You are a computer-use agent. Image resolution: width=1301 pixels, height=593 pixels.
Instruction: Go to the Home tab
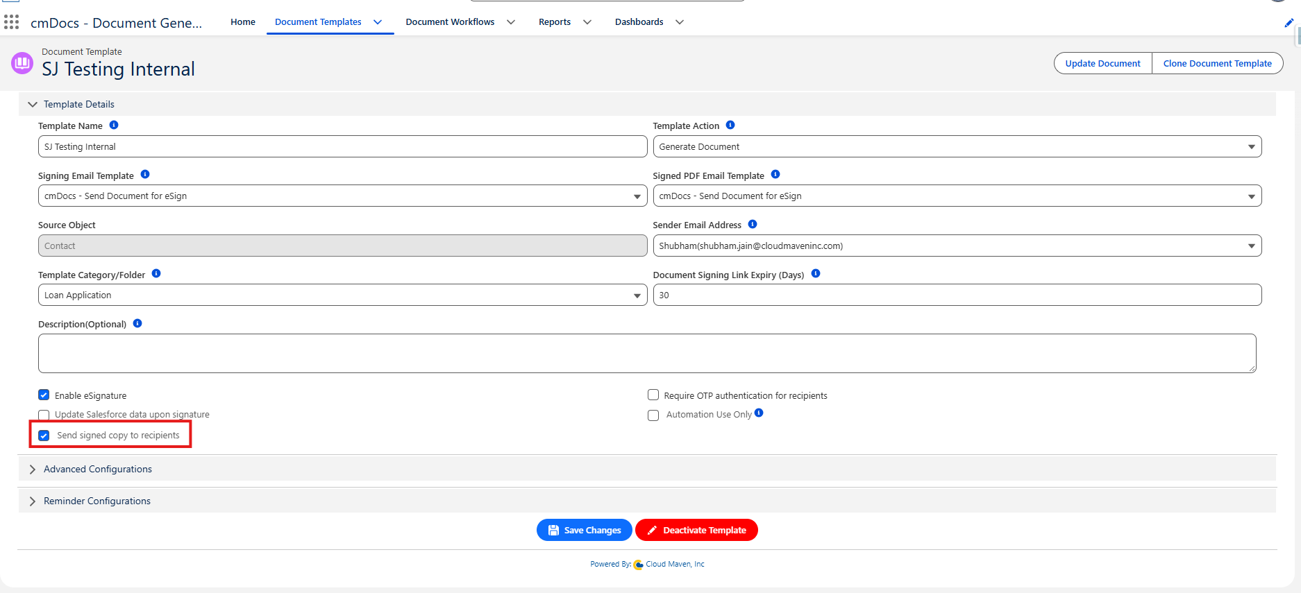click(243, 22)
